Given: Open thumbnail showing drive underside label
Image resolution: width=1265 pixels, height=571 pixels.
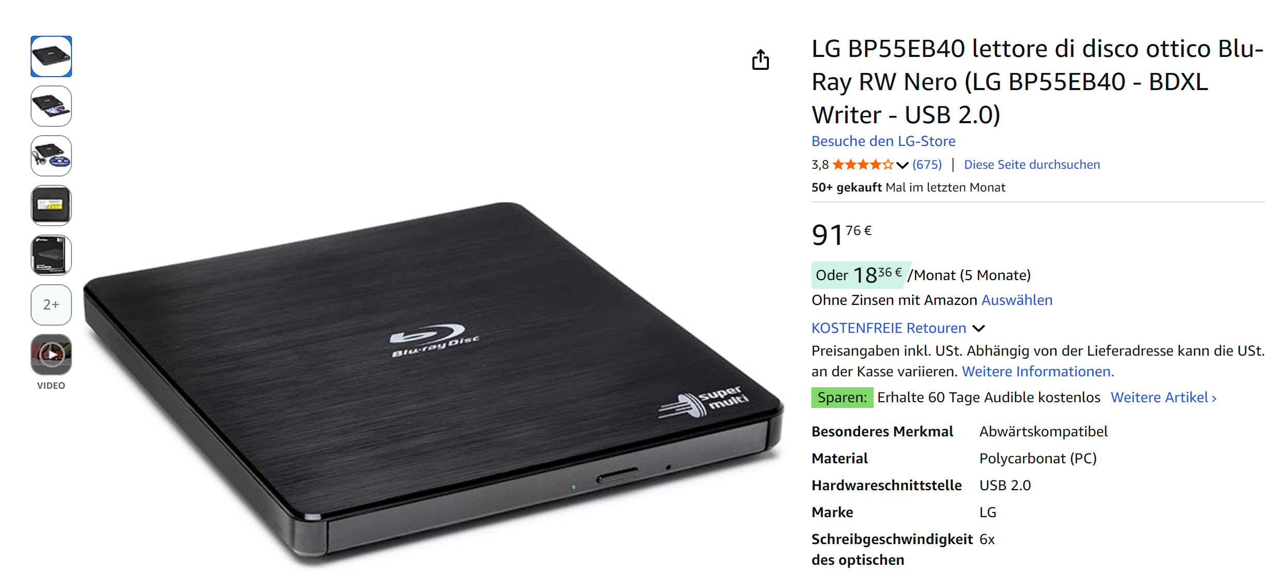Looking at the screenshot, I should pos(51,206).
